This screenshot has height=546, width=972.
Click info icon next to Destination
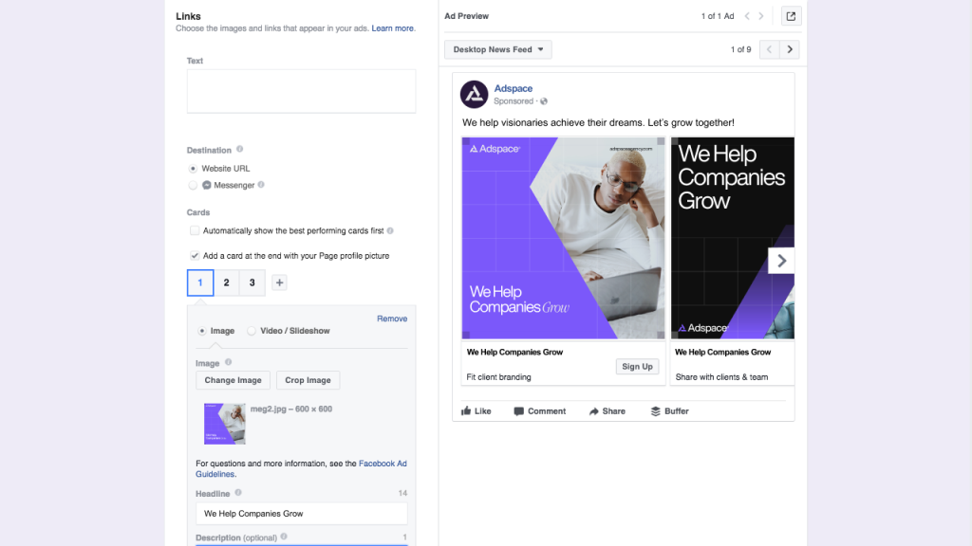[239, 150]
